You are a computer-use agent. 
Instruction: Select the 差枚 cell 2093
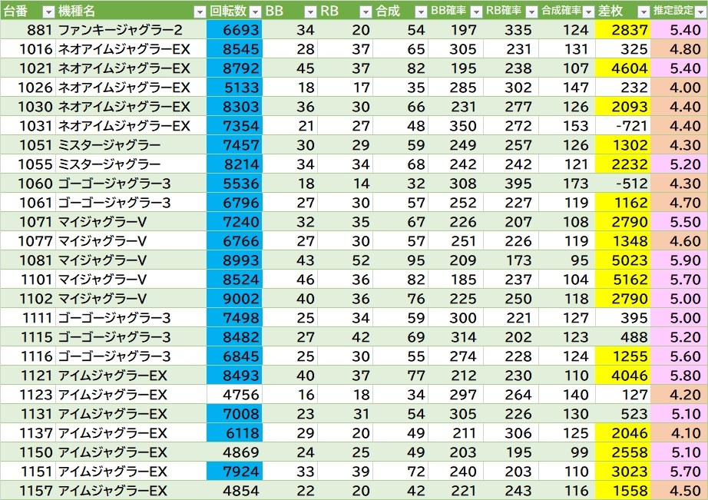(x=623, y=107)
